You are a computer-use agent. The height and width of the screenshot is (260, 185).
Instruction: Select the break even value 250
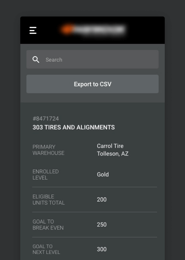[101, 224]
